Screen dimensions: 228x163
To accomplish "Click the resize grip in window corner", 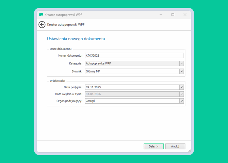I will click(x=189, y=150).
